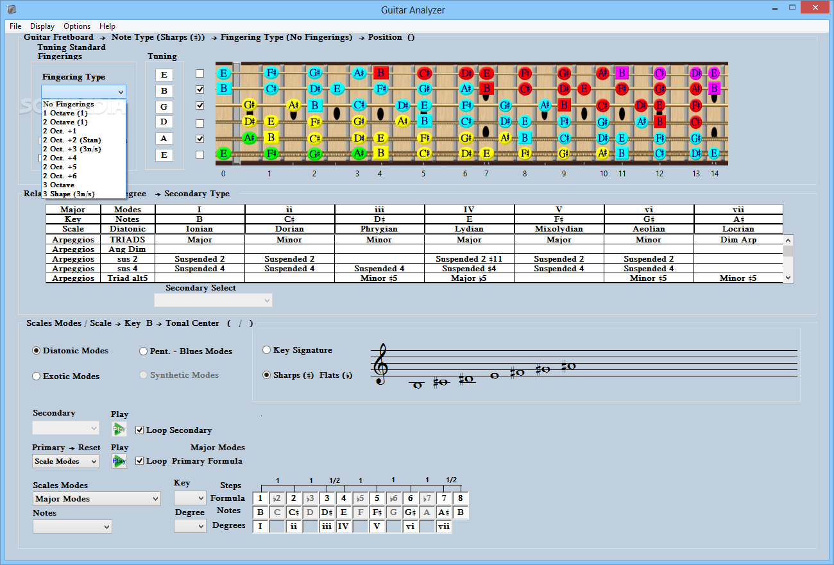Open the Secondary Select dropdown

[213, 300]
